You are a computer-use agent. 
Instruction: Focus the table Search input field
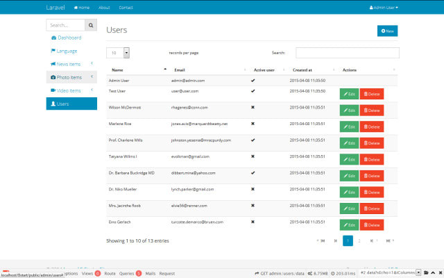[x=348, y=53]
